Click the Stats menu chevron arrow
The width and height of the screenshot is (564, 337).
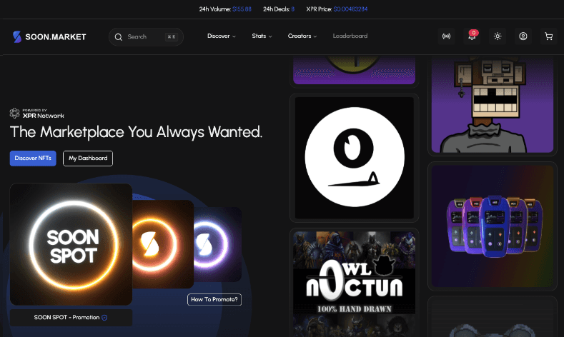click(x=270, y=36)
